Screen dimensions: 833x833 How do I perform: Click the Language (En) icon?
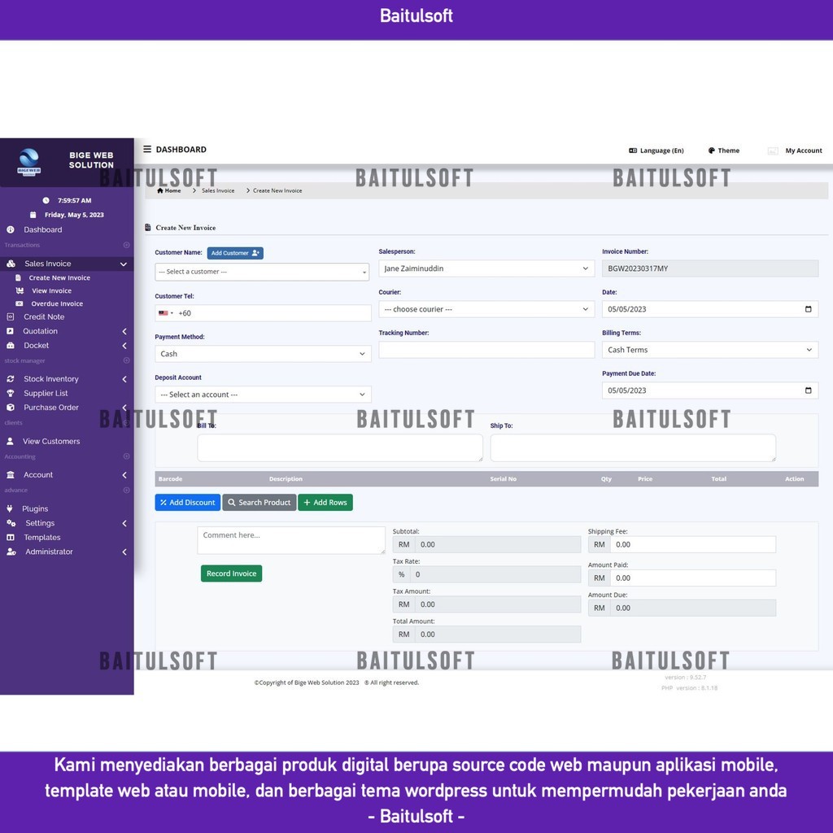[633, 150]
